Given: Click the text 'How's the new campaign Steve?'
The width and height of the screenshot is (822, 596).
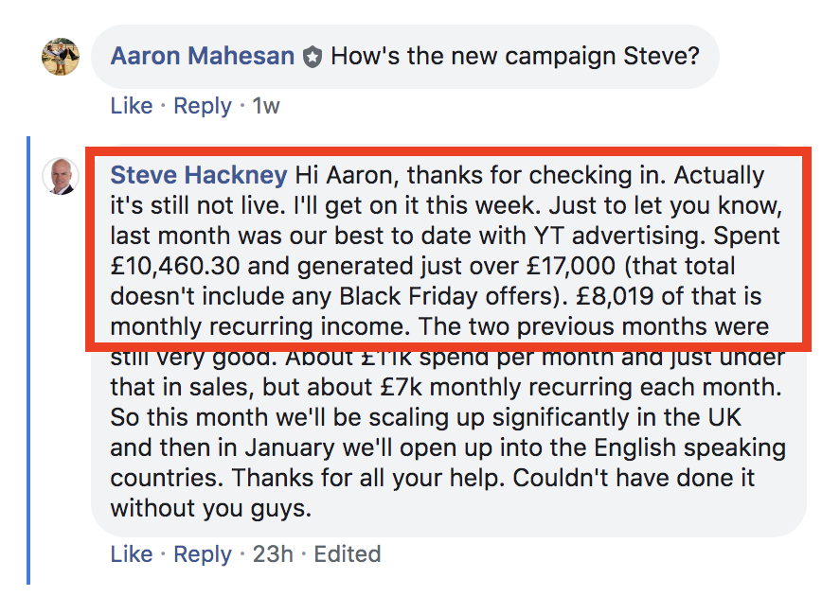Looking at the screenshot, I should pyautogui.click(x=515, y=56).
